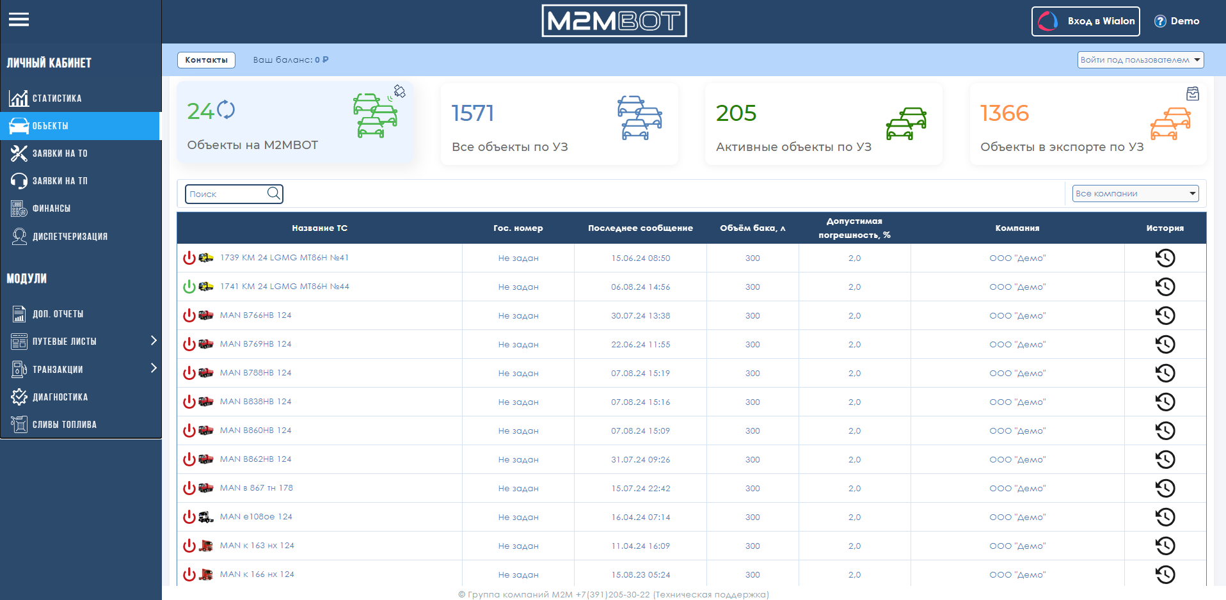Screen dimensions: 1226x600
Task: Click the magnifier search icon
Action: pyautogui.click(x=273, y=193)
